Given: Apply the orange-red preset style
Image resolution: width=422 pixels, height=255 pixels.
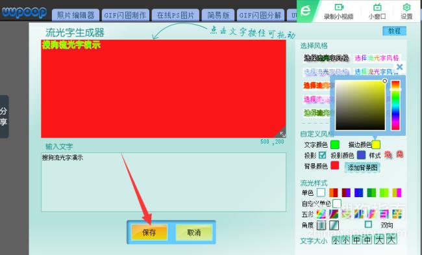Looking at the screenshot, I should (x=317, y=85).
